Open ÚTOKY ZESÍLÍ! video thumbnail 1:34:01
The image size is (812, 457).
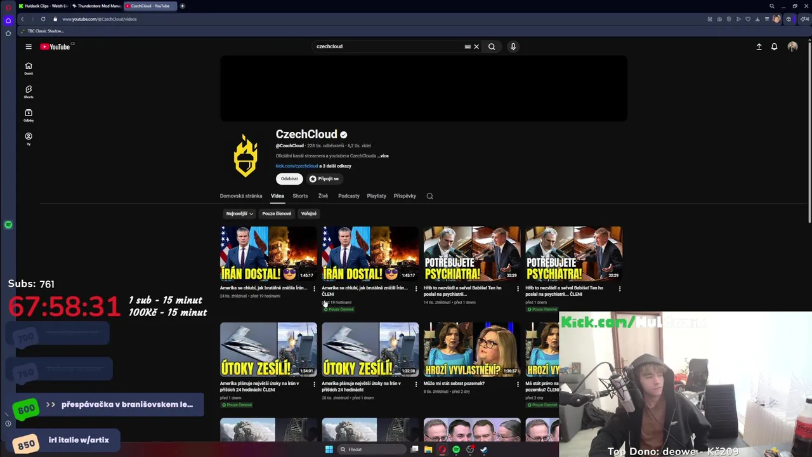[268, 349]
